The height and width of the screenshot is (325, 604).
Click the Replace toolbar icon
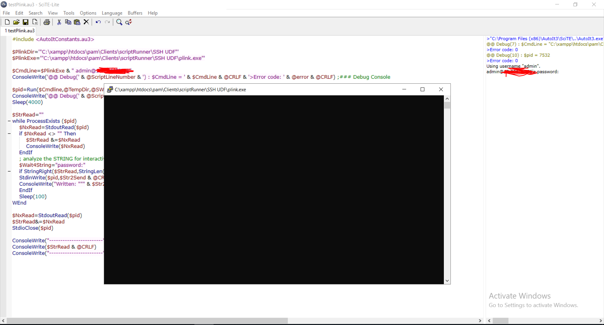pyautogui.click(x=129, y=22)
